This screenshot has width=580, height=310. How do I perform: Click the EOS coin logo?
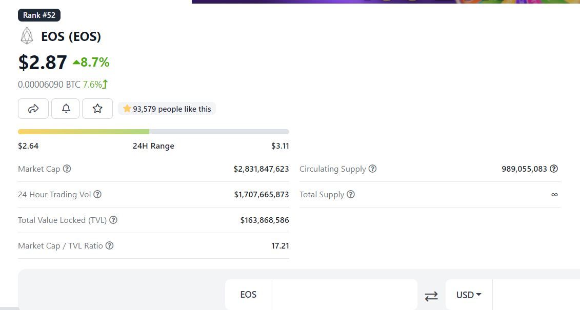(x=26, y=36)
